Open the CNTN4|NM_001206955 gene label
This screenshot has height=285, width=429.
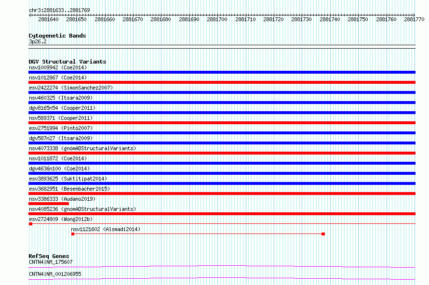pyautogui.click(x=55, y=274)
